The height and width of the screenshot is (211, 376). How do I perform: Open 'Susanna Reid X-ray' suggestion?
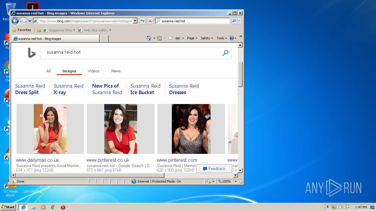[68, 89]
